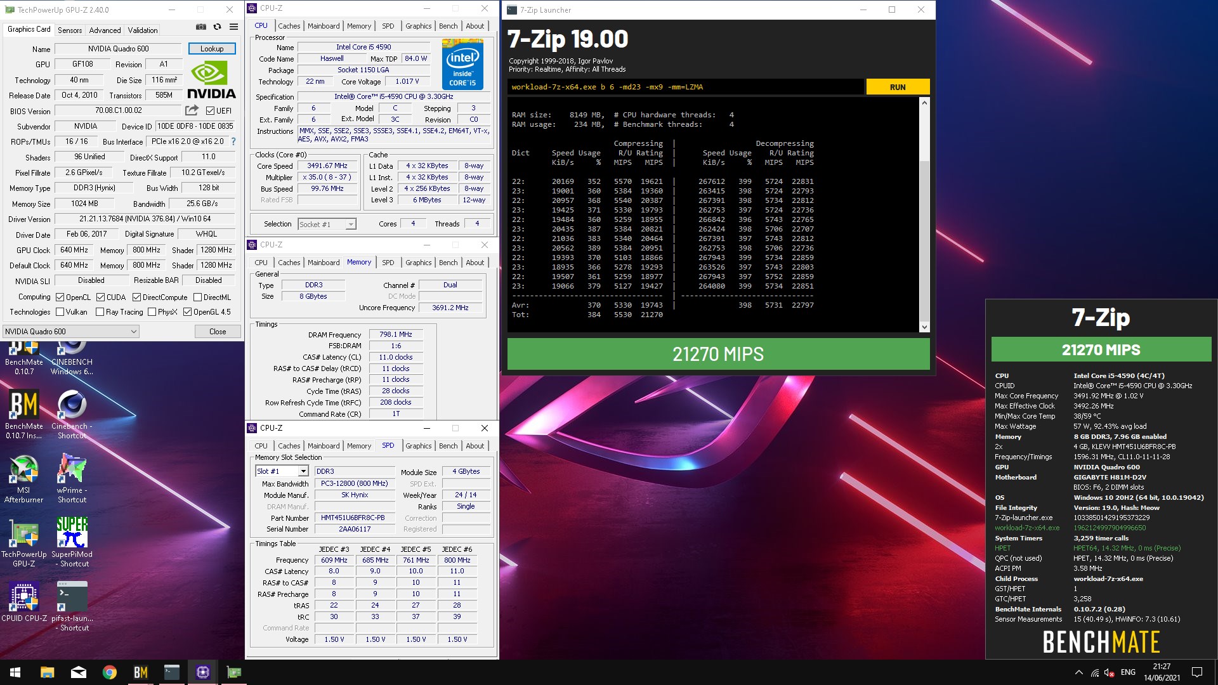Click CPU-Z taskbar icon
The image size is (1218, 685).
tap(203, 672)
